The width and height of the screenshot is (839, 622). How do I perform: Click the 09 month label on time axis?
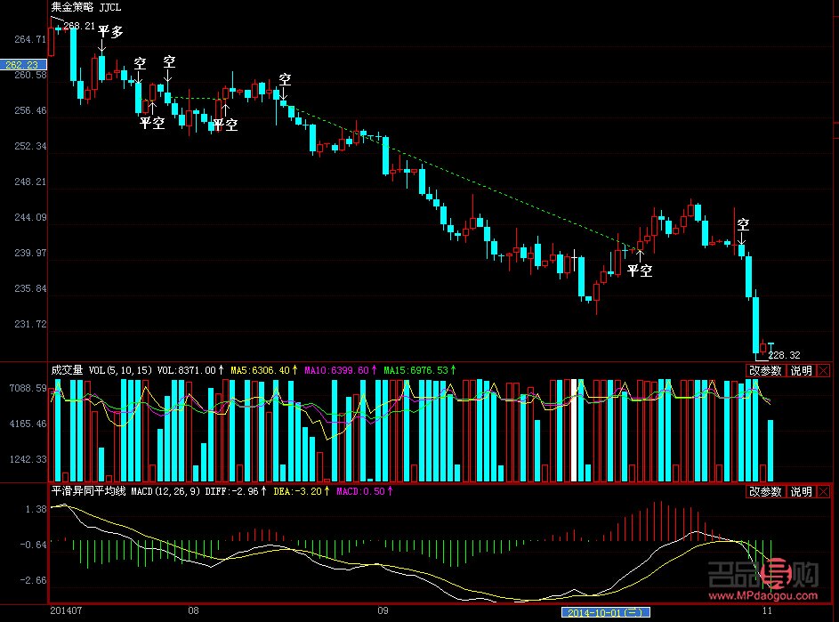point(383,610)
